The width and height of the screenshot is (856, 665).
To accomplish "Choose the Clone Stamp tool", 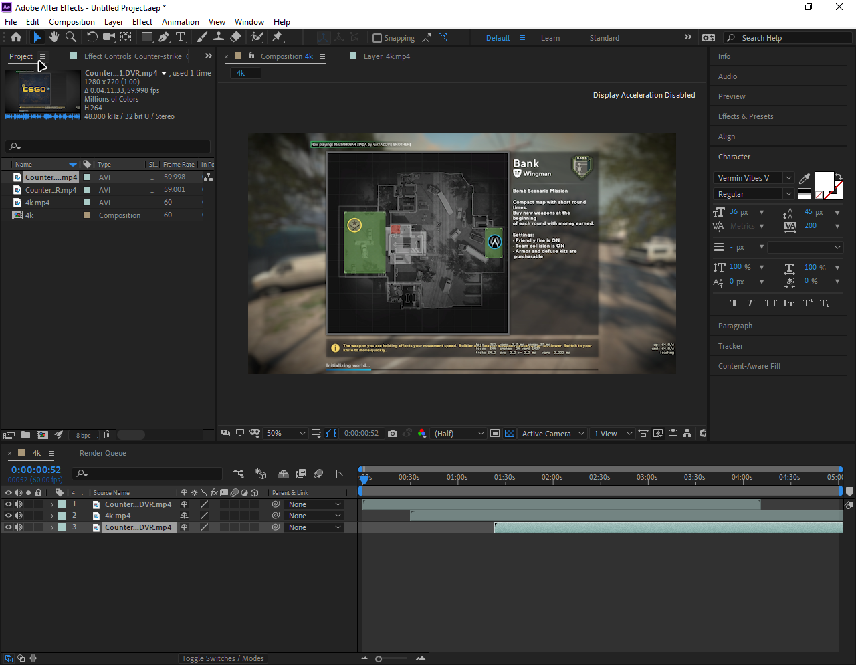I will click(x=219, y=37).
